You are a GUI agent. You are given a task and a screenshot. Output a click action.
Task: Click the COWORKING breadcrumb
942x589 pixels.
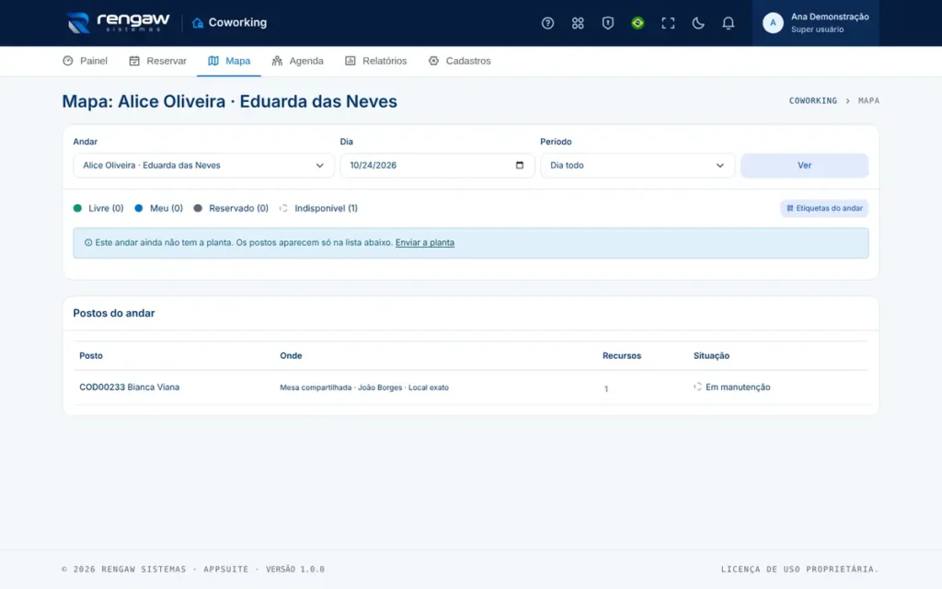(813, 101)
